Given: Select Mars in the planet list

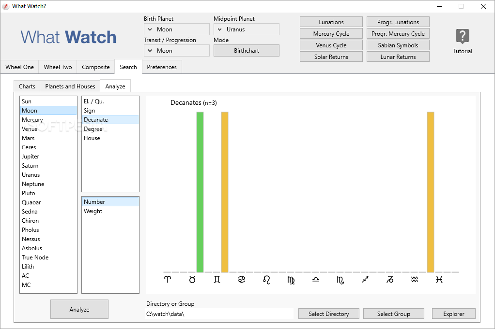Looking at the screenshot, I should (x=48, y=138).
